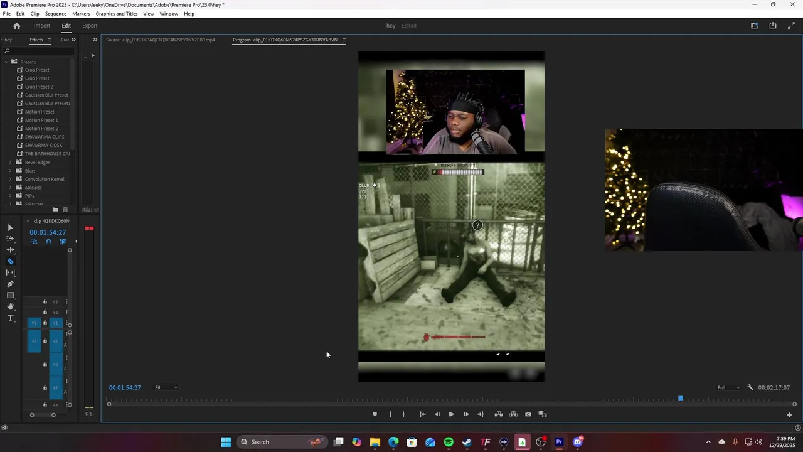Switch to the Export tab
The height and width of the screenshot is (452, 803).
(90, 26)
